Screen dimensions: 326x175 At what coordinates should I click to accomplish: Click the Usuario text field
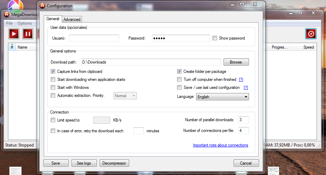tap(94, 38)
